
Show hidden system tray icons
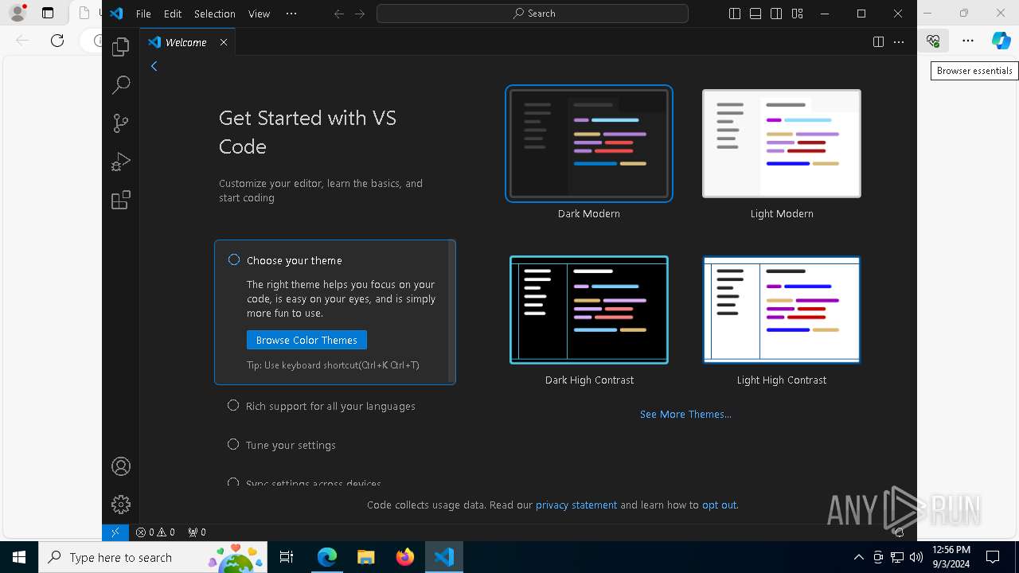(858, 557)
